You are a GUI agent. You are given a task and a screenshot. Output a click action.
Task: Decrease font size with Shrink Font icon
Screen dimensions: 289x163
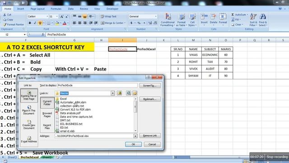(x=67, y=17)
